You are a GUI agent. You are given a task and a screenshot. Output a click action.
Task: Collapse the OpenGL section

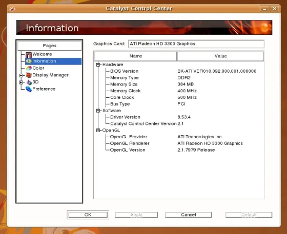click(98, 131)
